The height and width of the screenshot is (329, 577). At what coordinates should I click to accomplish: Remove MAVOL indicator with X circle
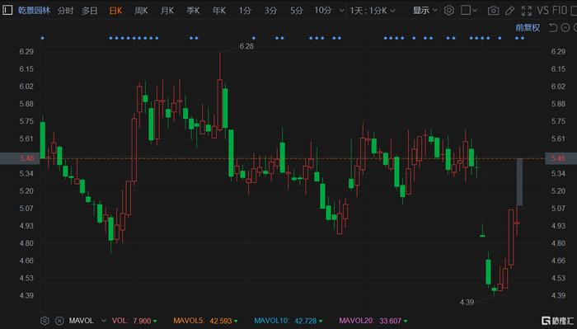pyautogui.click(x=59, y=321)
